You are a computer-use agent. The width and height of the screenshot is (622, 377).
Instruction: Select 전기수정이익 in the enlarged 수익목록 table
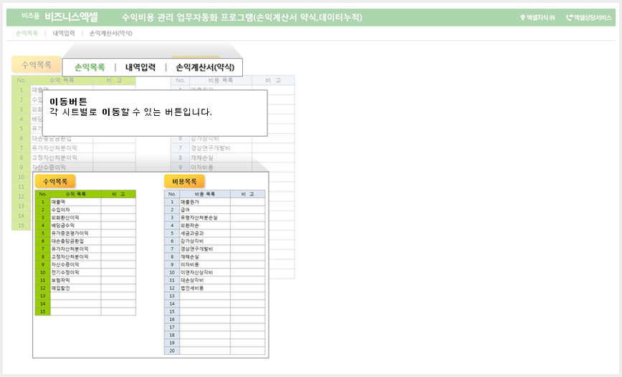(x=75, y=273)
